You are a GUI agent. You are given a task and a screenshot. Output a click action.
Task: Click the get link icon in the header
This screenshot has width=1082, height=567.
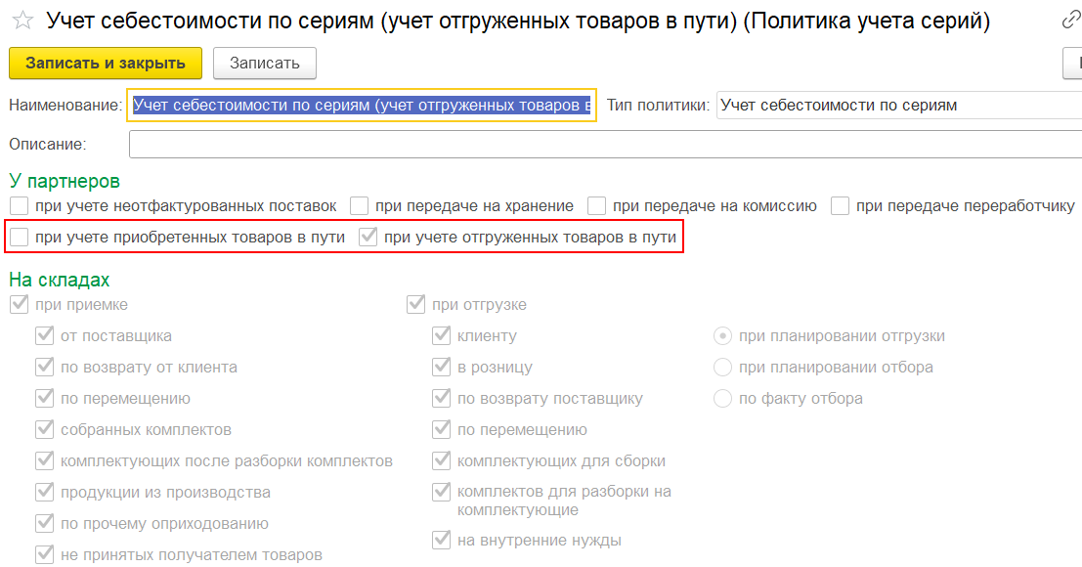[1071, 21]
